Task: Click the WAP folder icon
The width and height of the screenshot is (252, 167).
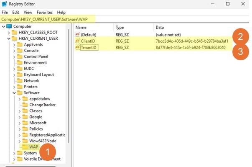Action: pyautogui.click(x=25, y=147)
